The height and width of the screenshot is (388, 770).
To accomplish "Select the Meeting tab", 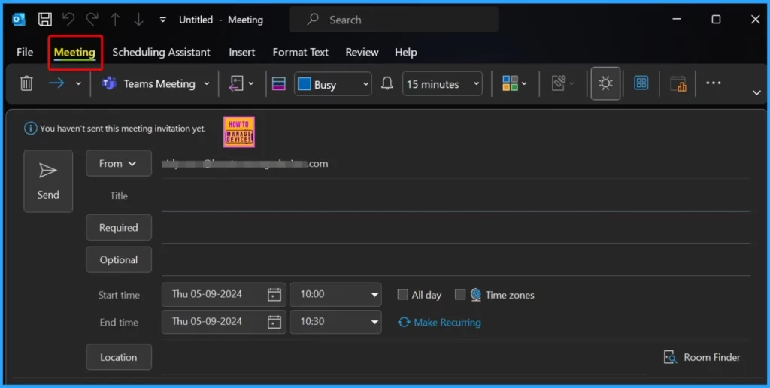I will click(74, 52).
